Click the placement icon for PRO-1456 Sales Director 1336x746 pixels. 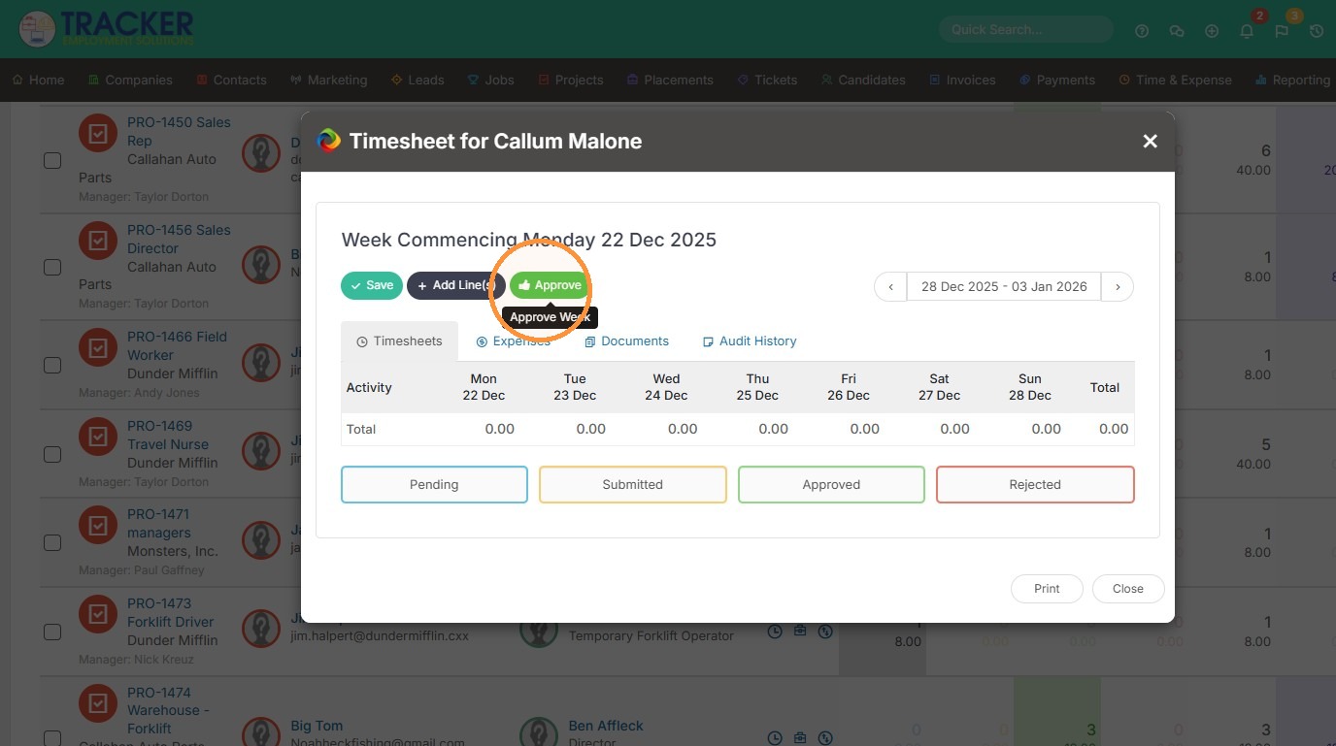tap(98, 242)
